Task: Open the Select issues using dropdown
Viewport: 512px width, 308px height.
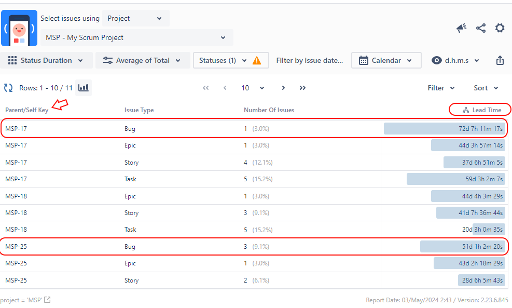Action: pyautogui.click(x=135, y=18)
